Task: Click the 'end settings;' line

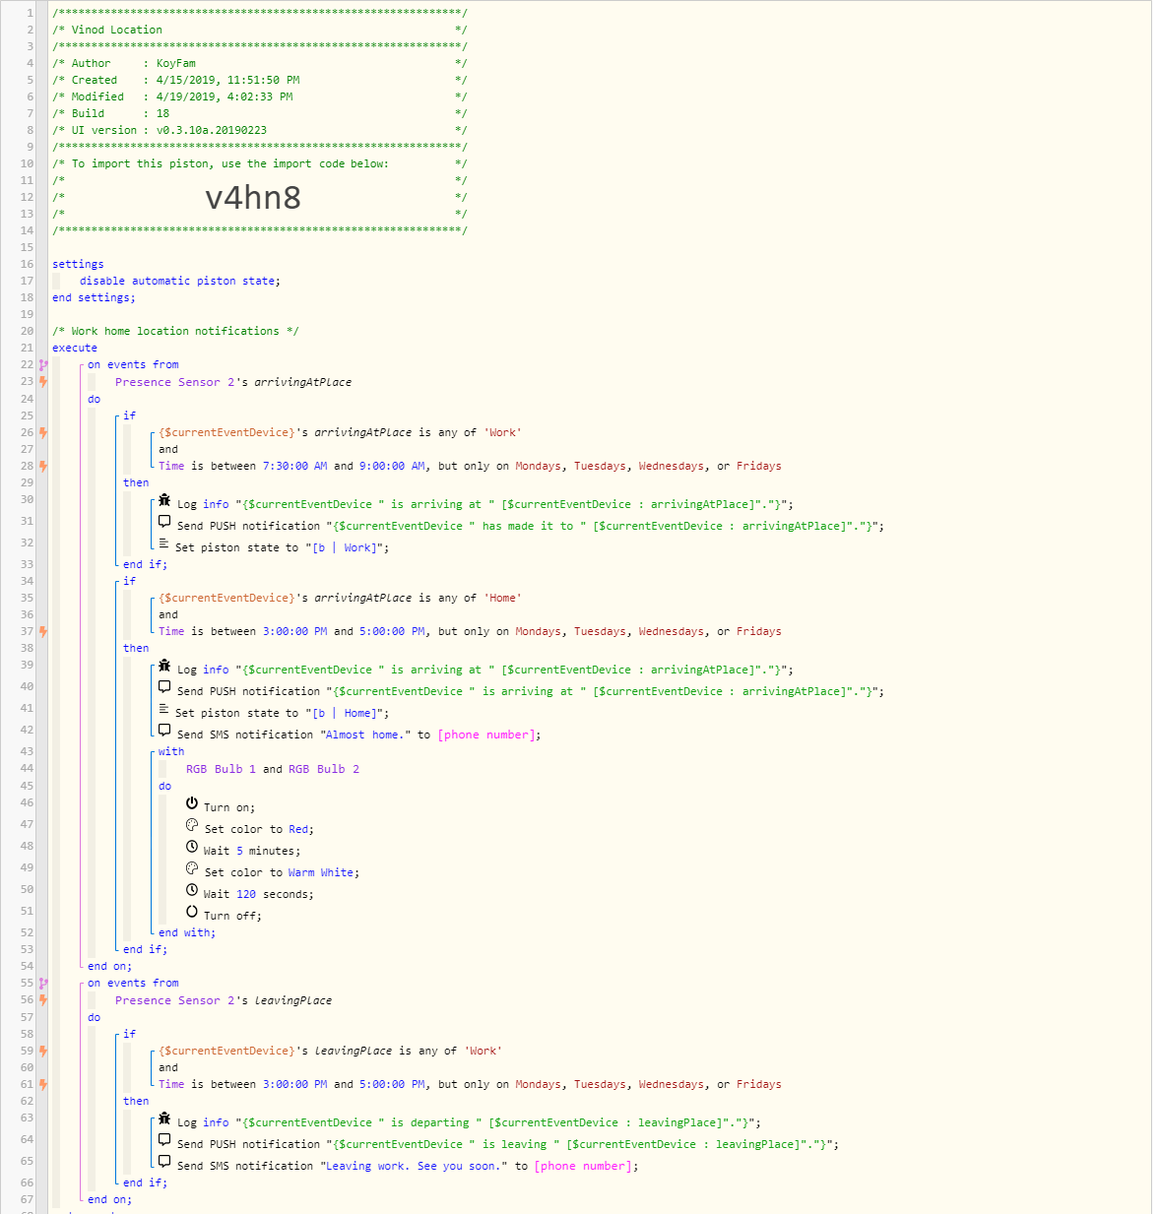Action: 94,297
